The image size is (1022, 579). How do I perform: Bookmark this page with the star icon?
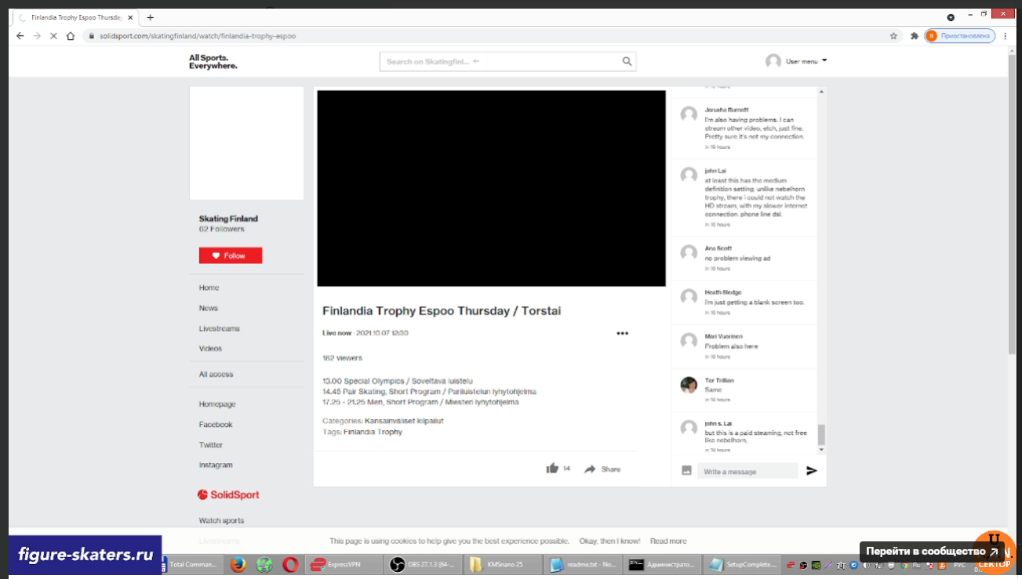coord(893,36)
